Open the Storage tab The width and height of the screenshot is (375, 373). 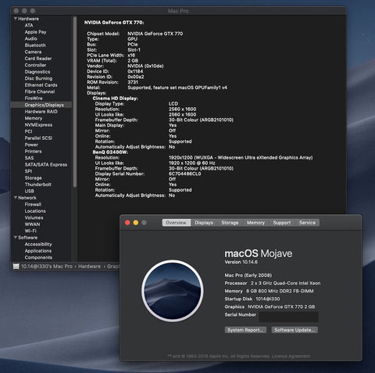tap(230, 223)
